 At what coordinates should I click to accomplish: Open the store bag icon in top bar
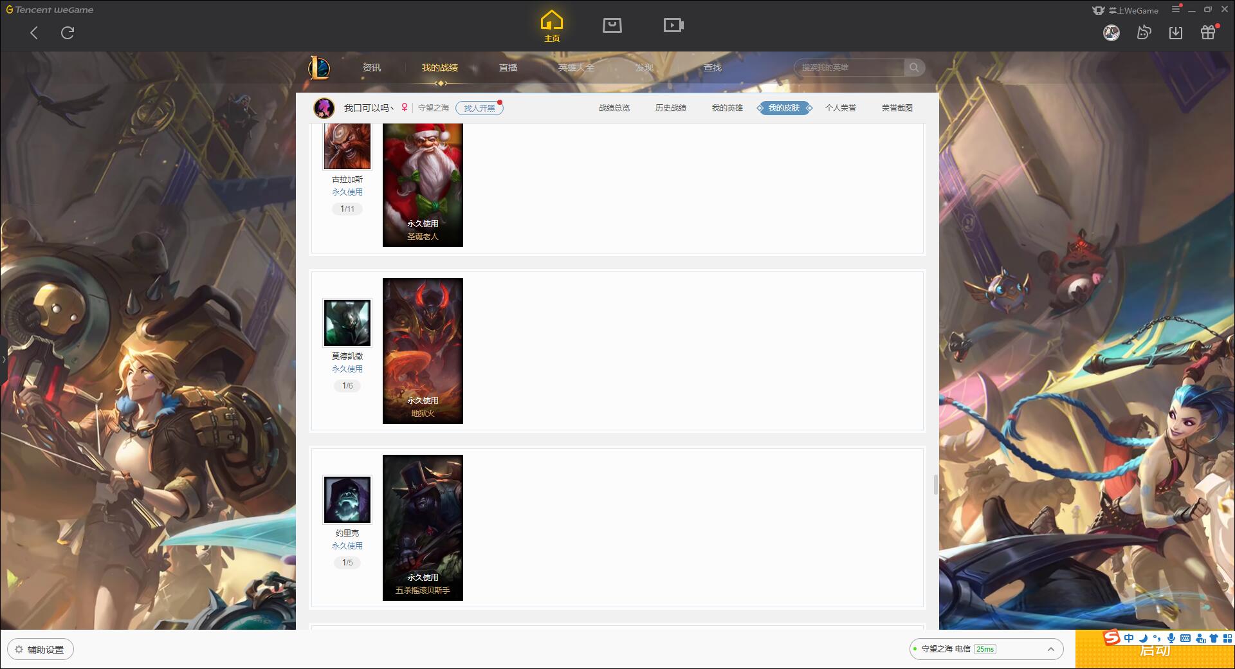(612, 25)
